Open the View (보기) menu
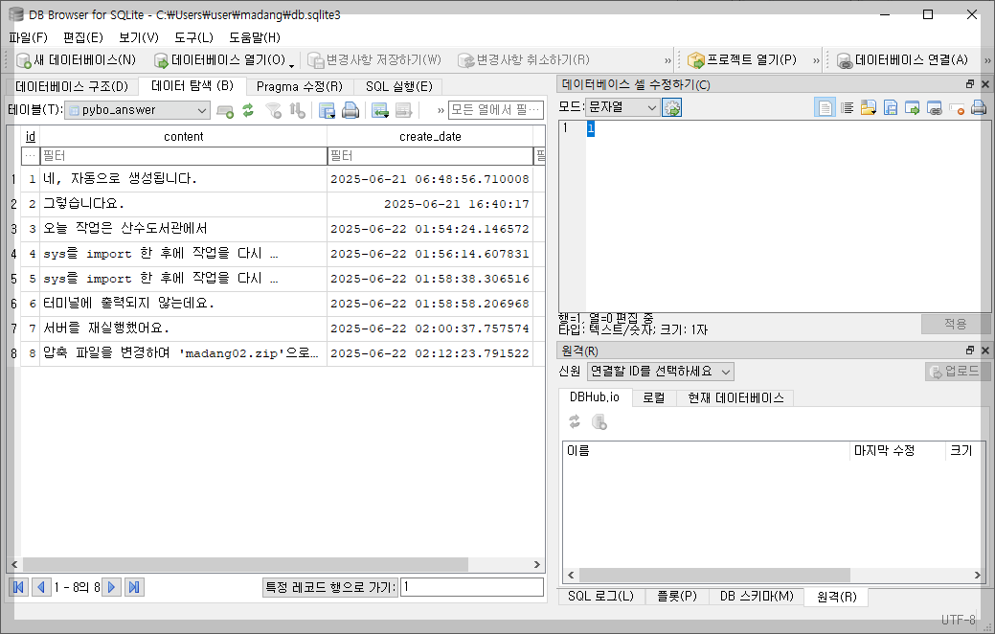995x634 pixels. [138, 37]
